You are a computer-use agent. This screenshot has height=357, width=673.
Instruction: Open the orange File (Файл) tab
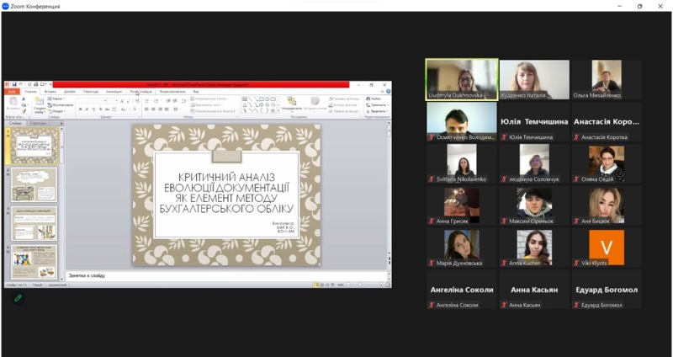[x=12, y=92]
